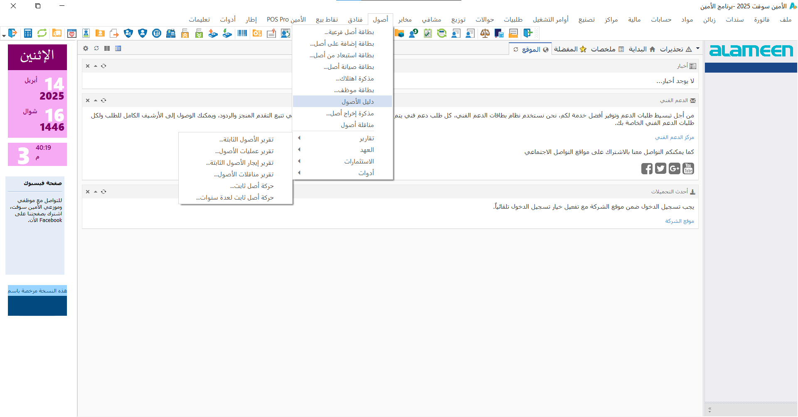Open the مركز الدعم الفني link

click(x=674, y=137)
